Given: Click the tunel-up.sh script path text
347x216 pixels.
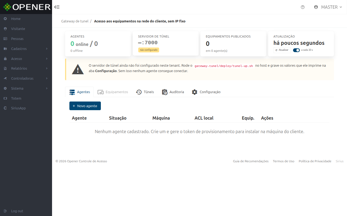Looking at the screenshot, I should (224, 66).
